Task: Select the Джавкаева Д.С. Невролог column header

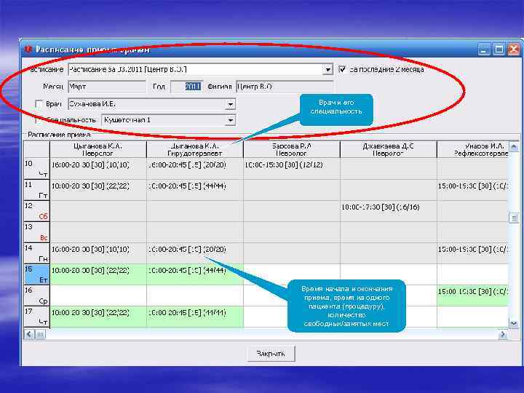Action: 389,149
